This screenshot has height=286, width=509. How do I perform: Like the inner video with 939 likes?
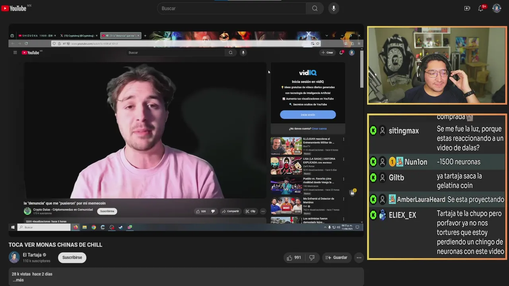(201, 211)
